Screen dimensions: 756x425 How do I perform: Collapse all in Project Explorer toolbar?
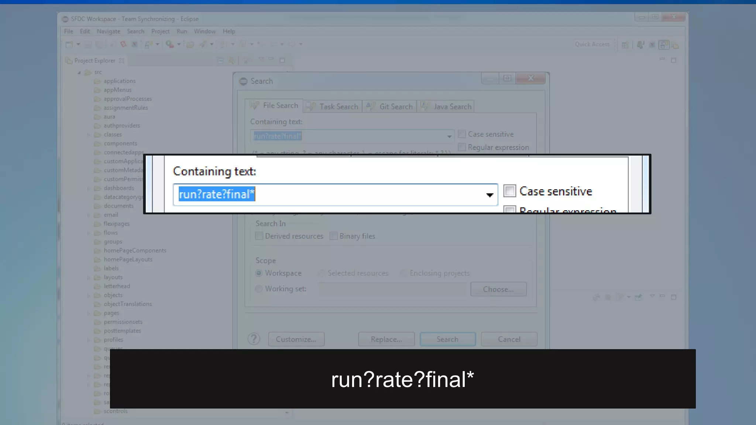(x=220, y=61)
